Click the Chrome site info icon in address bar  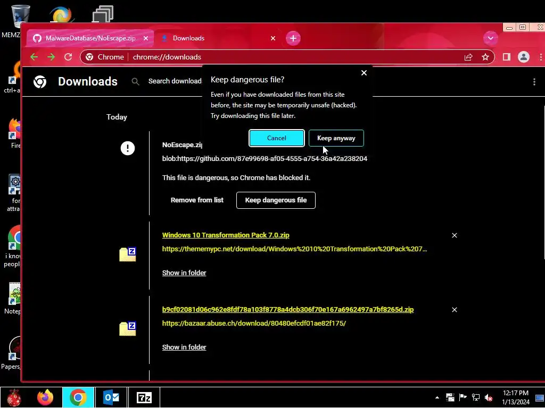click(x=89, y=57)
